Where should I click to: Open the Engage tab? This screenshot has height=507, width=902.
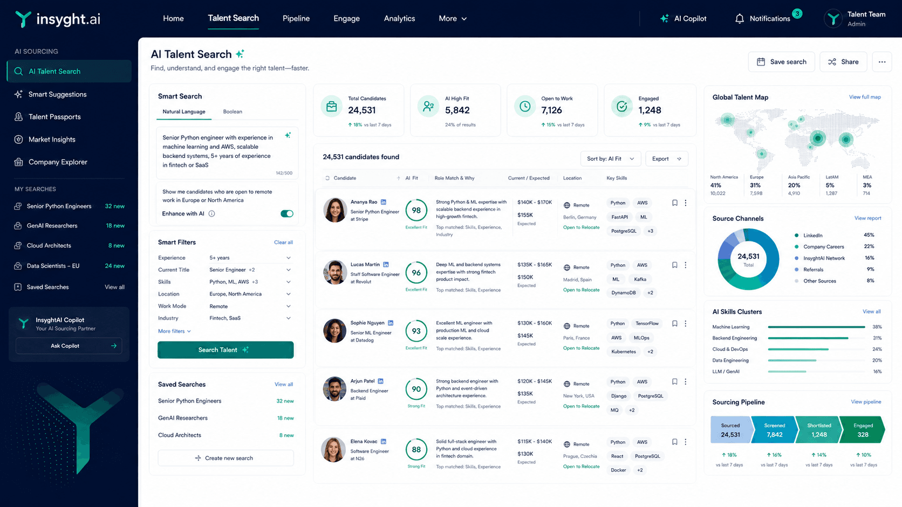[346, 18]
